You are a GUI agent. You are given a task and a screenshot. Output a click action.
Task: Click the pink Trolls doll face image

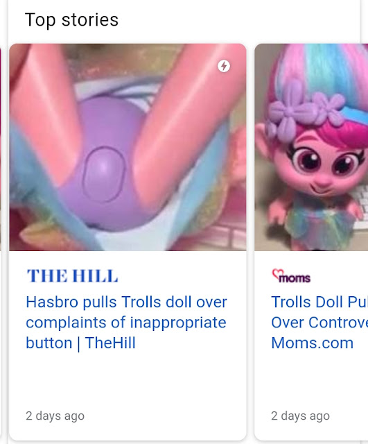click(311, 147)
